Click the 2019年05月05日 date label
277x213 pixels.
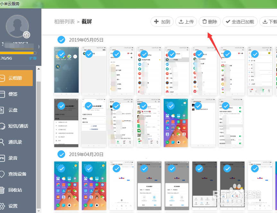click(86, 40)
